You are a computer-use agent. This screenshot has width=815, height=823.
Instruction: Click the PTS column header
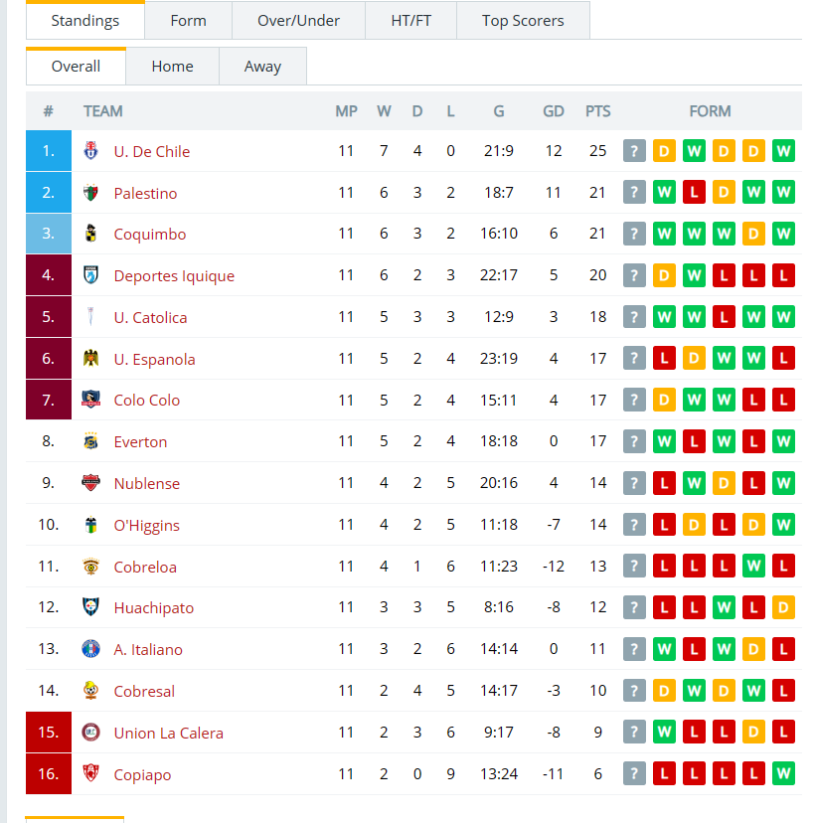pyautogui.click(x=597, y=111)
